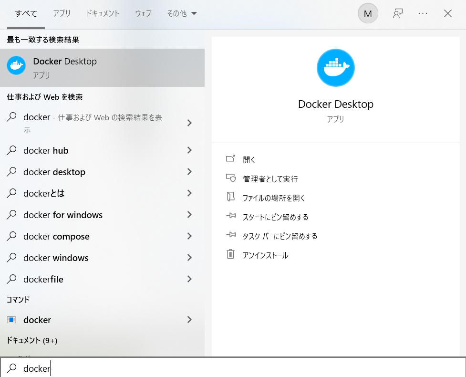
Task: Select the docker web search results suggestion
Action: (102, 123)
